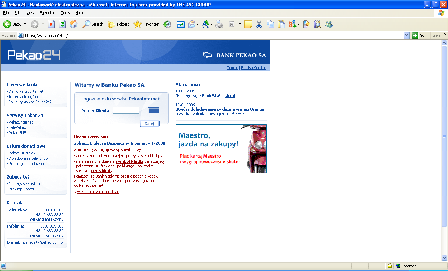Screen dimensions: 448x271
Task: Open Najczęstsze pytania link
Action: [26, 184]
